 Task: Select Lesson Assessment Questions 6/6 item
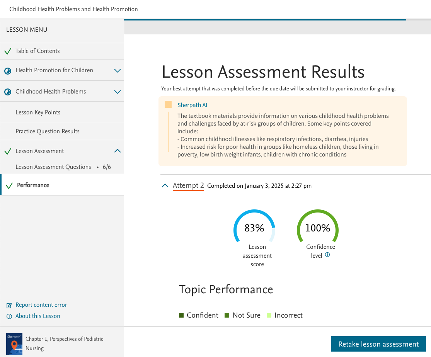pyautogui.click(x=62, y=167)
